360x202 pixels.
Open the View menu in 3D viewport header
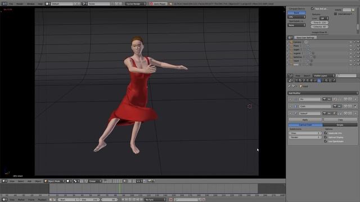[x=12, y=181]
